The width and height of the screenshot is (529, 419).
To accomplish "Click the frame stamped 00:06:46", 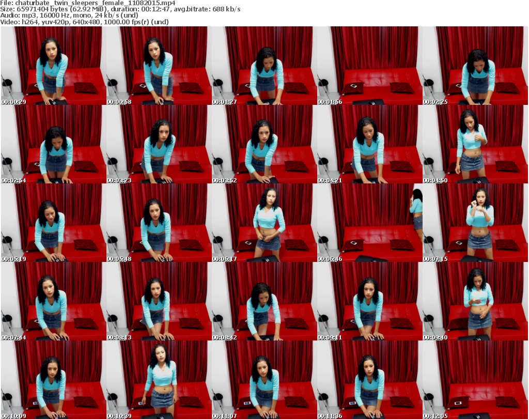I will coord(369,223).
